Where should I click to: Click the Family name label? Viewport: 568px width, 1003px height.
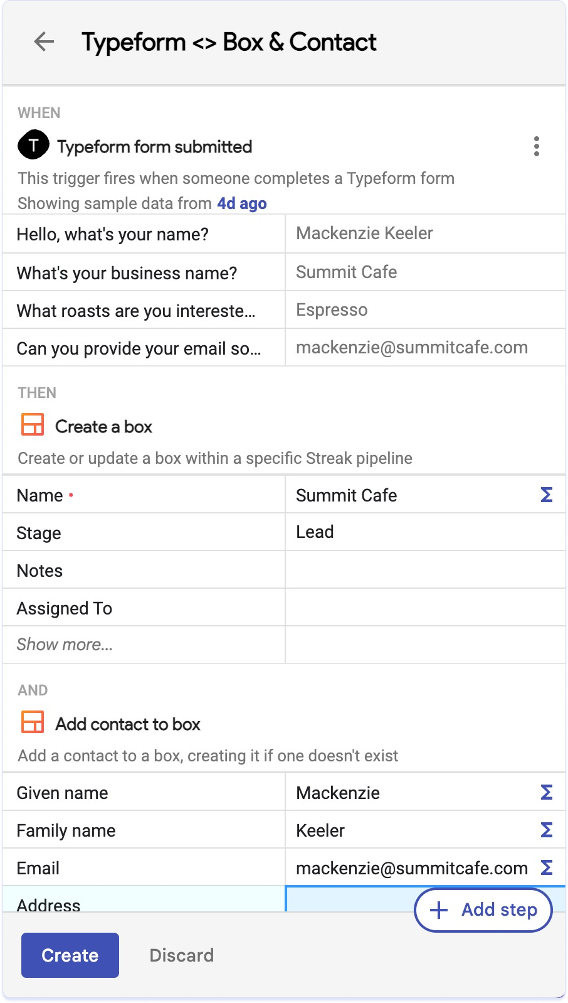click(x=66, y=830)
